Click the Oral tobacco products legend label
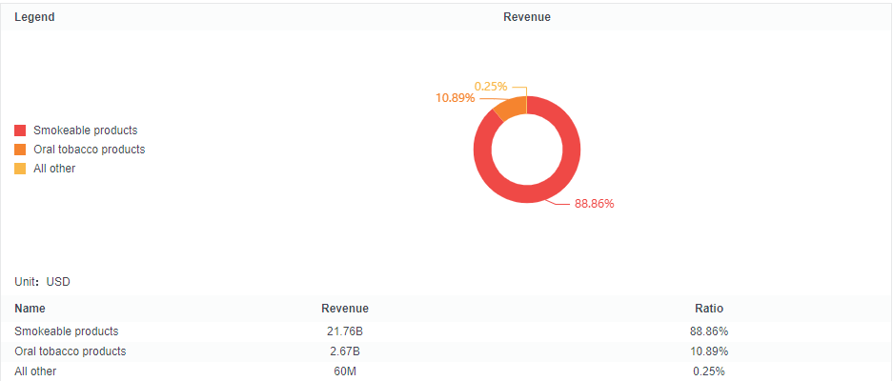Image resolution: width=893 pixels, height=381 pixels. pyautogui.click(x=90, y=150)
